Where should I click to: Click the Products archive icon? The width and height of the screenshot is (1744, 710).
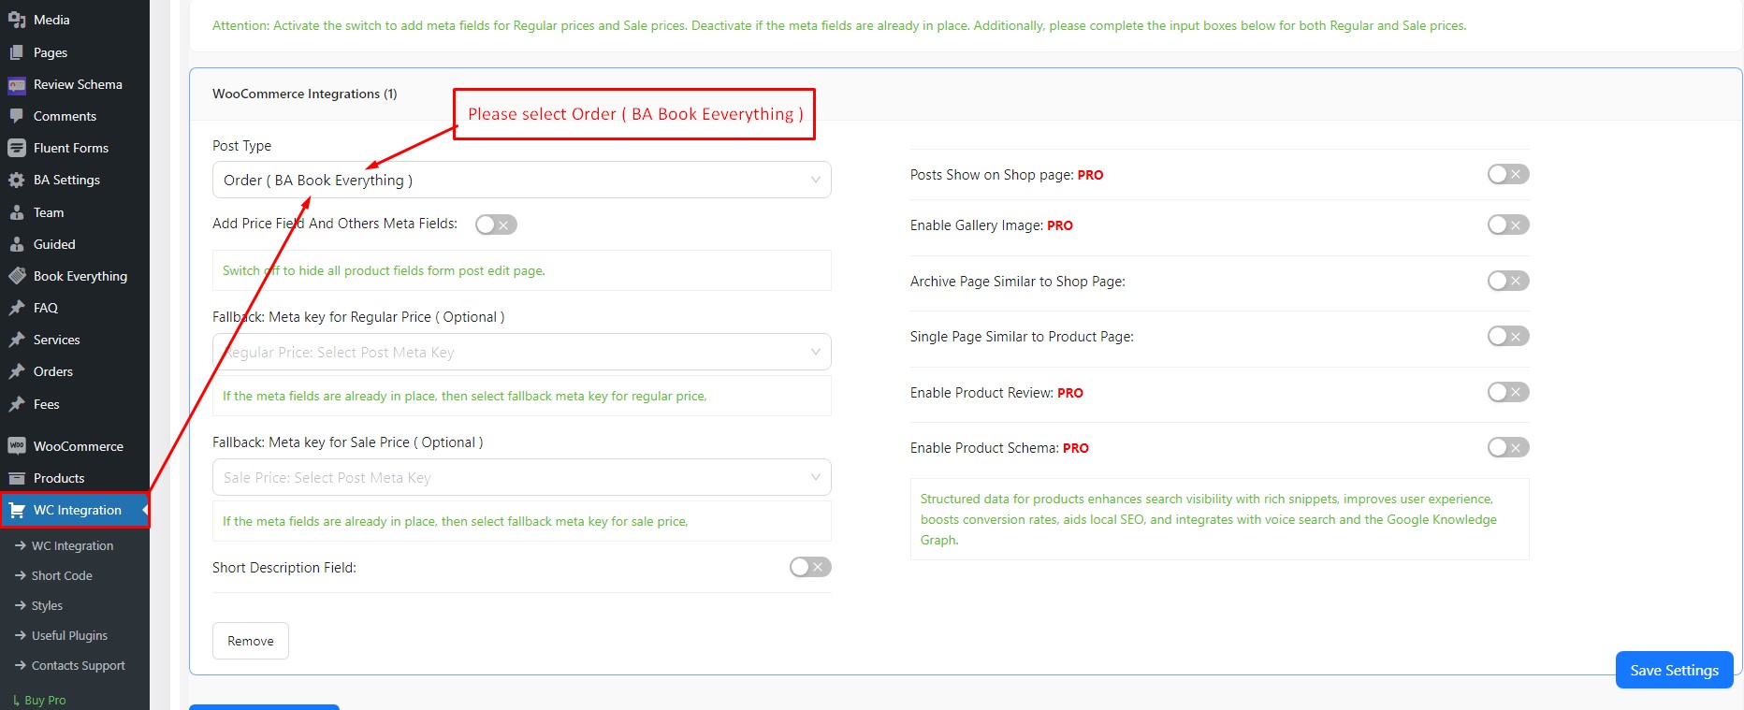pyautogui.click(x=17, y=478)
